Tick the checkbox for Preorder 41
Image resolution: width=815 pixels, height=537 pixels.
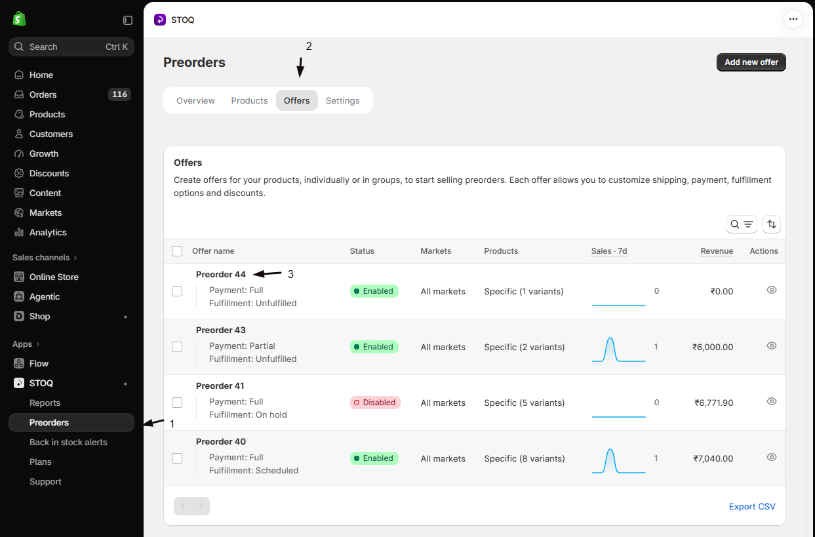pyautogui.click(x=177, y=403)
